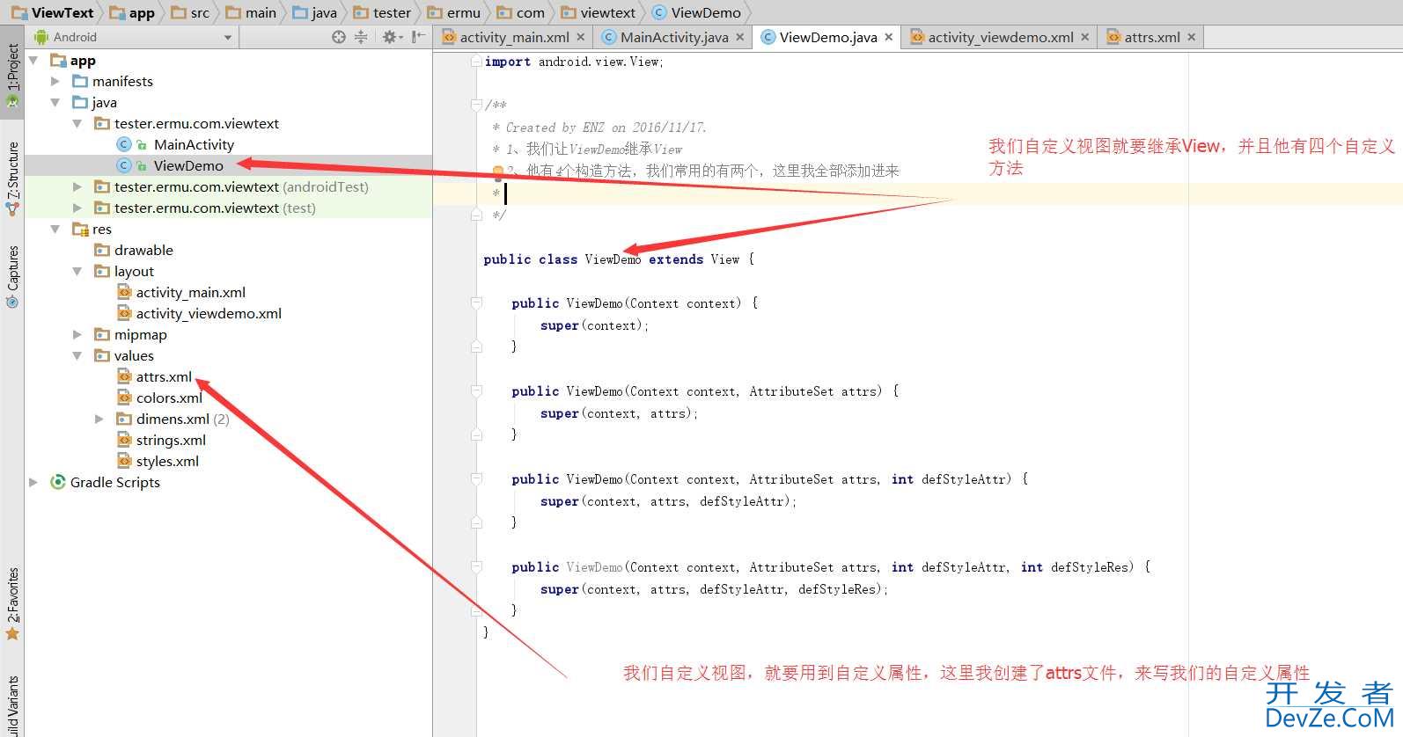Open the 2: Favorites tool window
Viewport: 1403px width, 737px height.
click(12, 603)
